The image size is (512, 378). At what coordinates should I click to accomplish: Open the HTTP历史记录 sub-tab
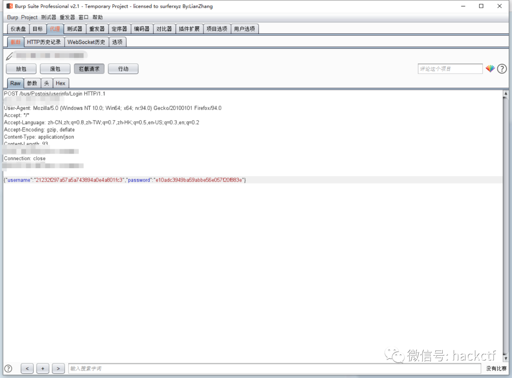pyautogui.click(x=44, y=42)
